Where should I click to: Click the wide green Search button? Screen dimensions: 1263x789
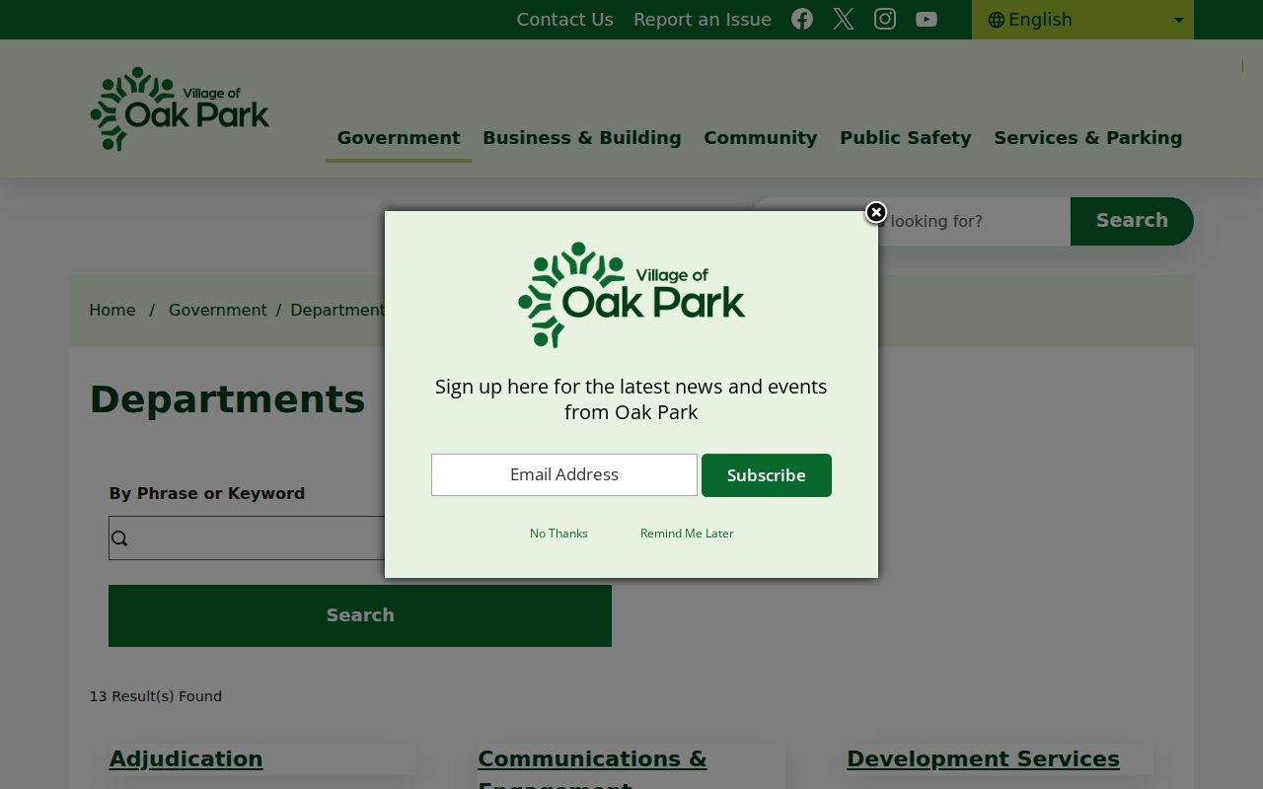(360, 615)
